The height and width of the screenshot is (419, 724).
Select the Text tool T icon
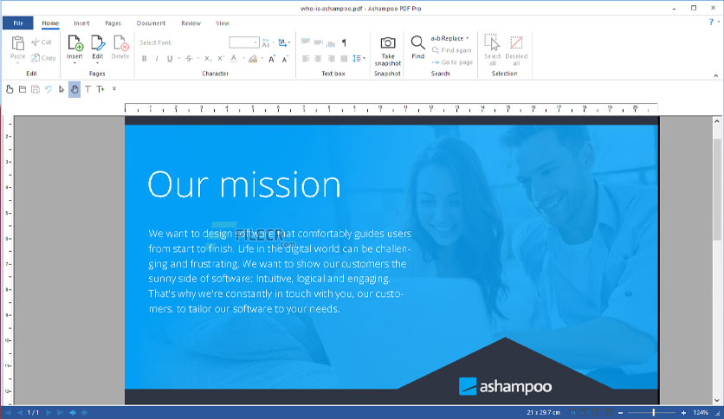click(87, 89)
